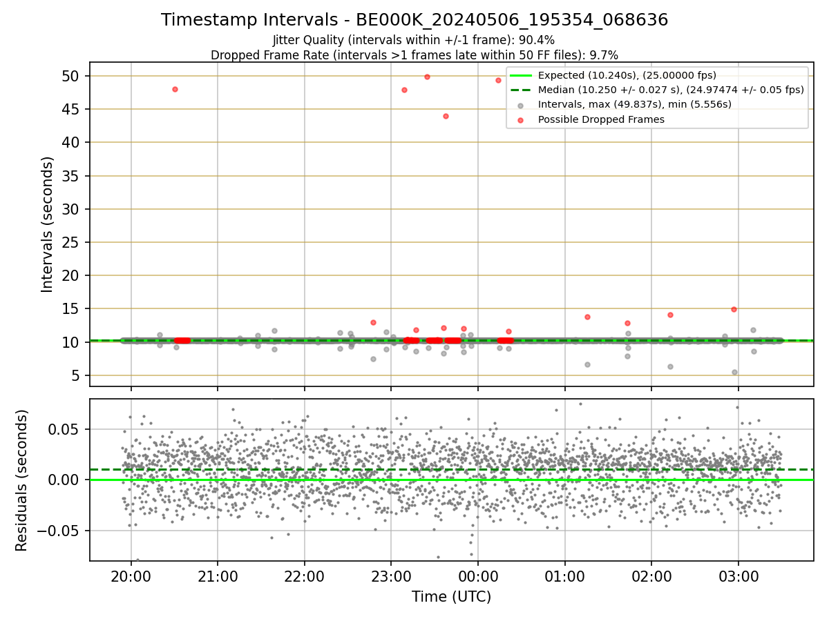Click the red dot marker in the legend

point(522,119)
